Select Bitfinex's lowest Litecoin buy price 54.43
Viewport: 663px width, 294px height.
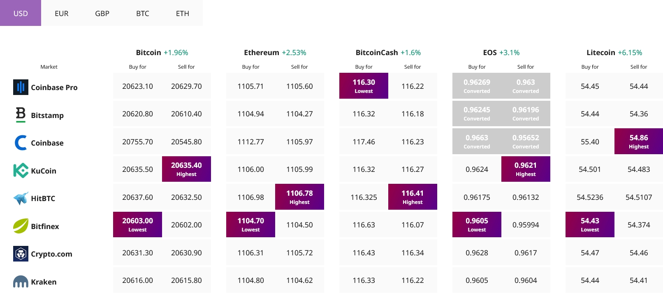click(590, 225)
